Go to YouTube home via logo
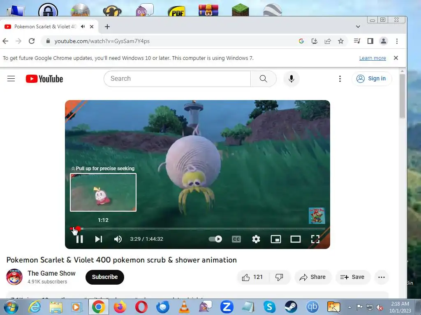 coord(44,79)
